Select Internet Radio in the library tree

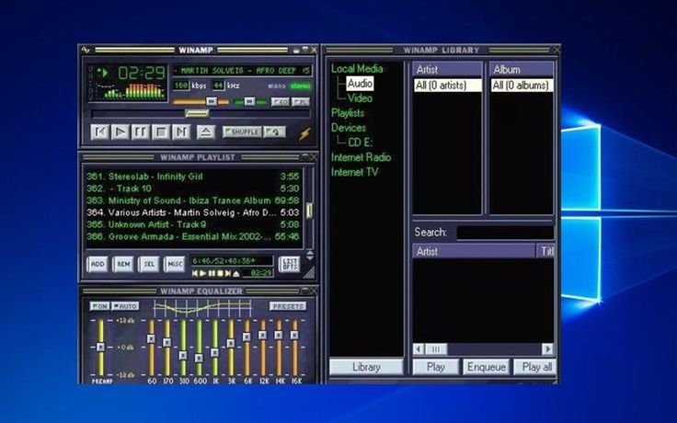tap(361, 157)
